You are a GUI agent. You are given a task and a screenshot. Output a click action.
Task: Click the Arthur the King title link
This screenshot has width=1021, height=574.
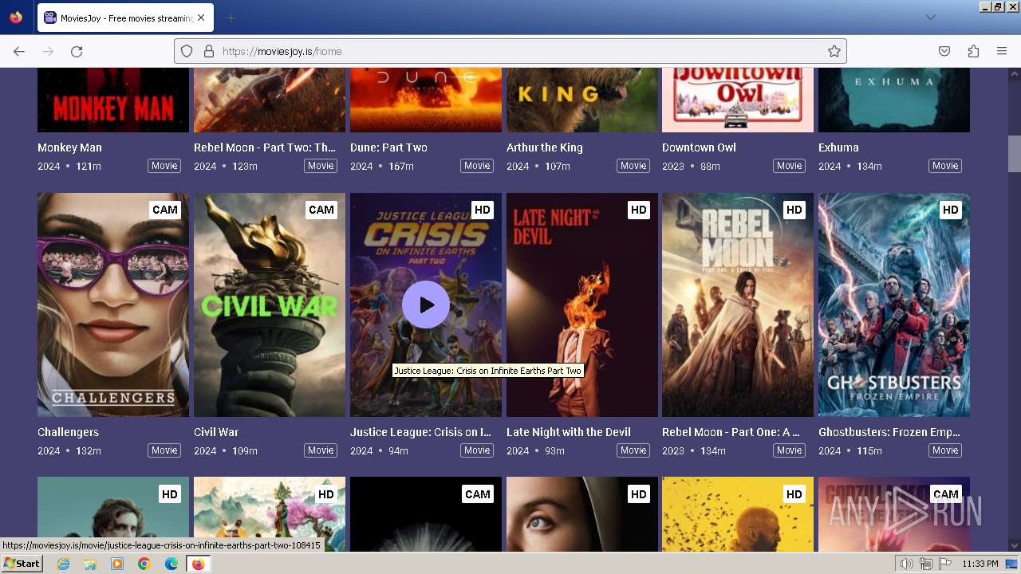(545, 147)
